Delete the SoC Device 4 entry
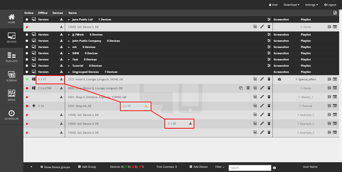342x172 pixels. [x=269, y=132]
